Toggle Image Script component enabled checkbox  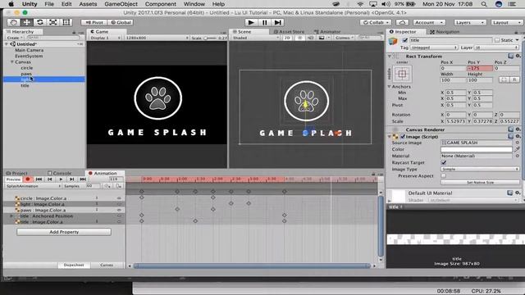[x=403, y=137]
